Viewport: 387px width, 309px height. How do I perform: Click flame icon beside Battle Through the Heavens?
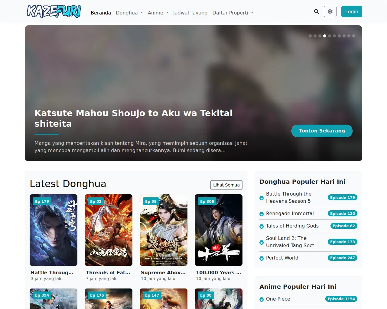[x=262, y=198]
